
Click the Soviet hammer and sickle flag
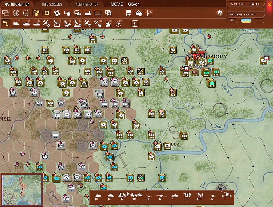tap(270, 5)
